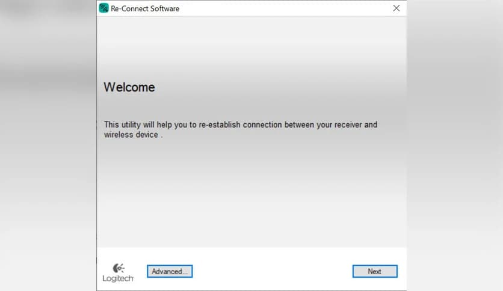Select the Welcome heading text
The width and height of the screenshot is (503, 291).
tap(129, 87)
